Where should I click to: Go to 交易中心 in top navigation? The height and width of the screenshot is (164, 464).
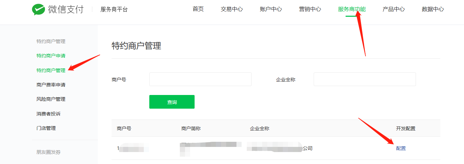(232, 9)
